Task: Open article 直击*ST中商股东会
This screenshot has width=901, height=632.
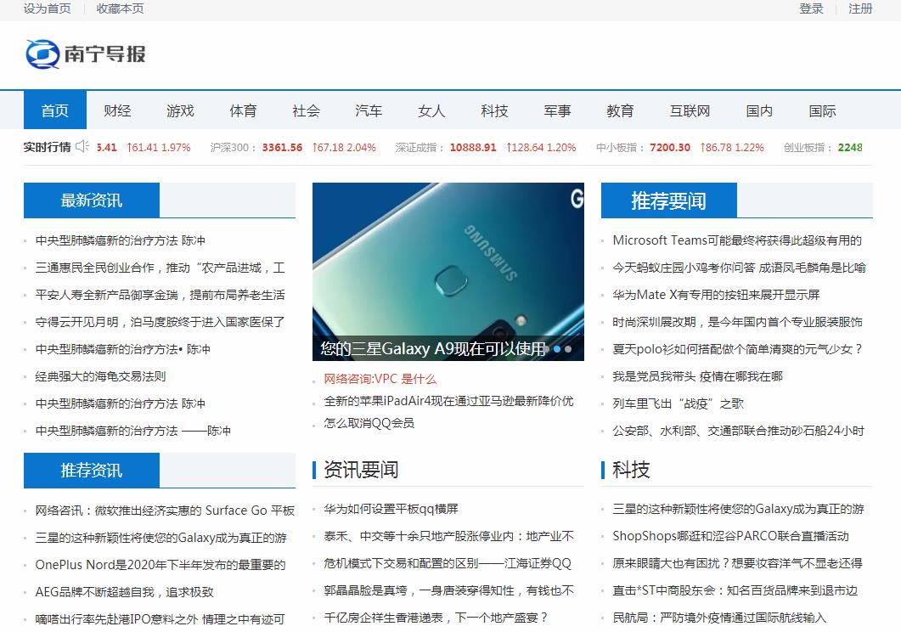Action: (735, 590)
